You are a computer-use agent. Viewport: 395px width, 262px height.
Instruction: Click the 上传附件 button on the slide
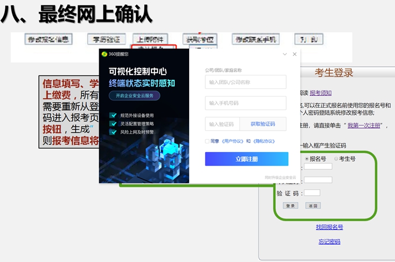tap(150, 39)
